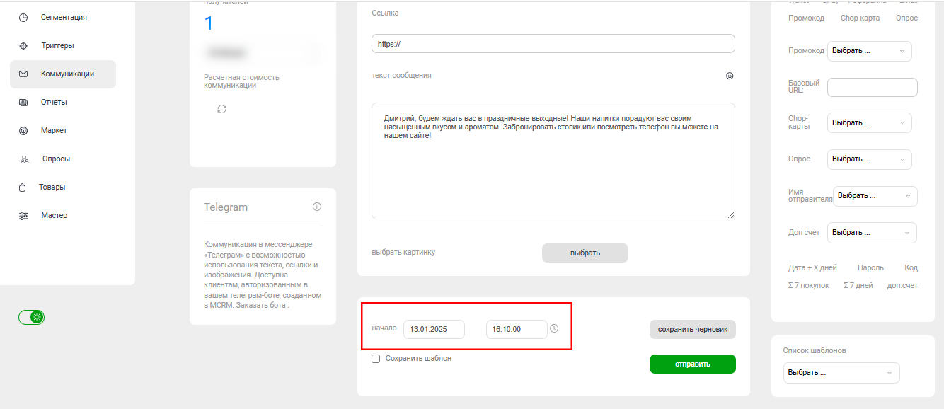Open the Промокод dropdown
The height and width of the screenshot is (409, 944).
[x=869, y=51]
